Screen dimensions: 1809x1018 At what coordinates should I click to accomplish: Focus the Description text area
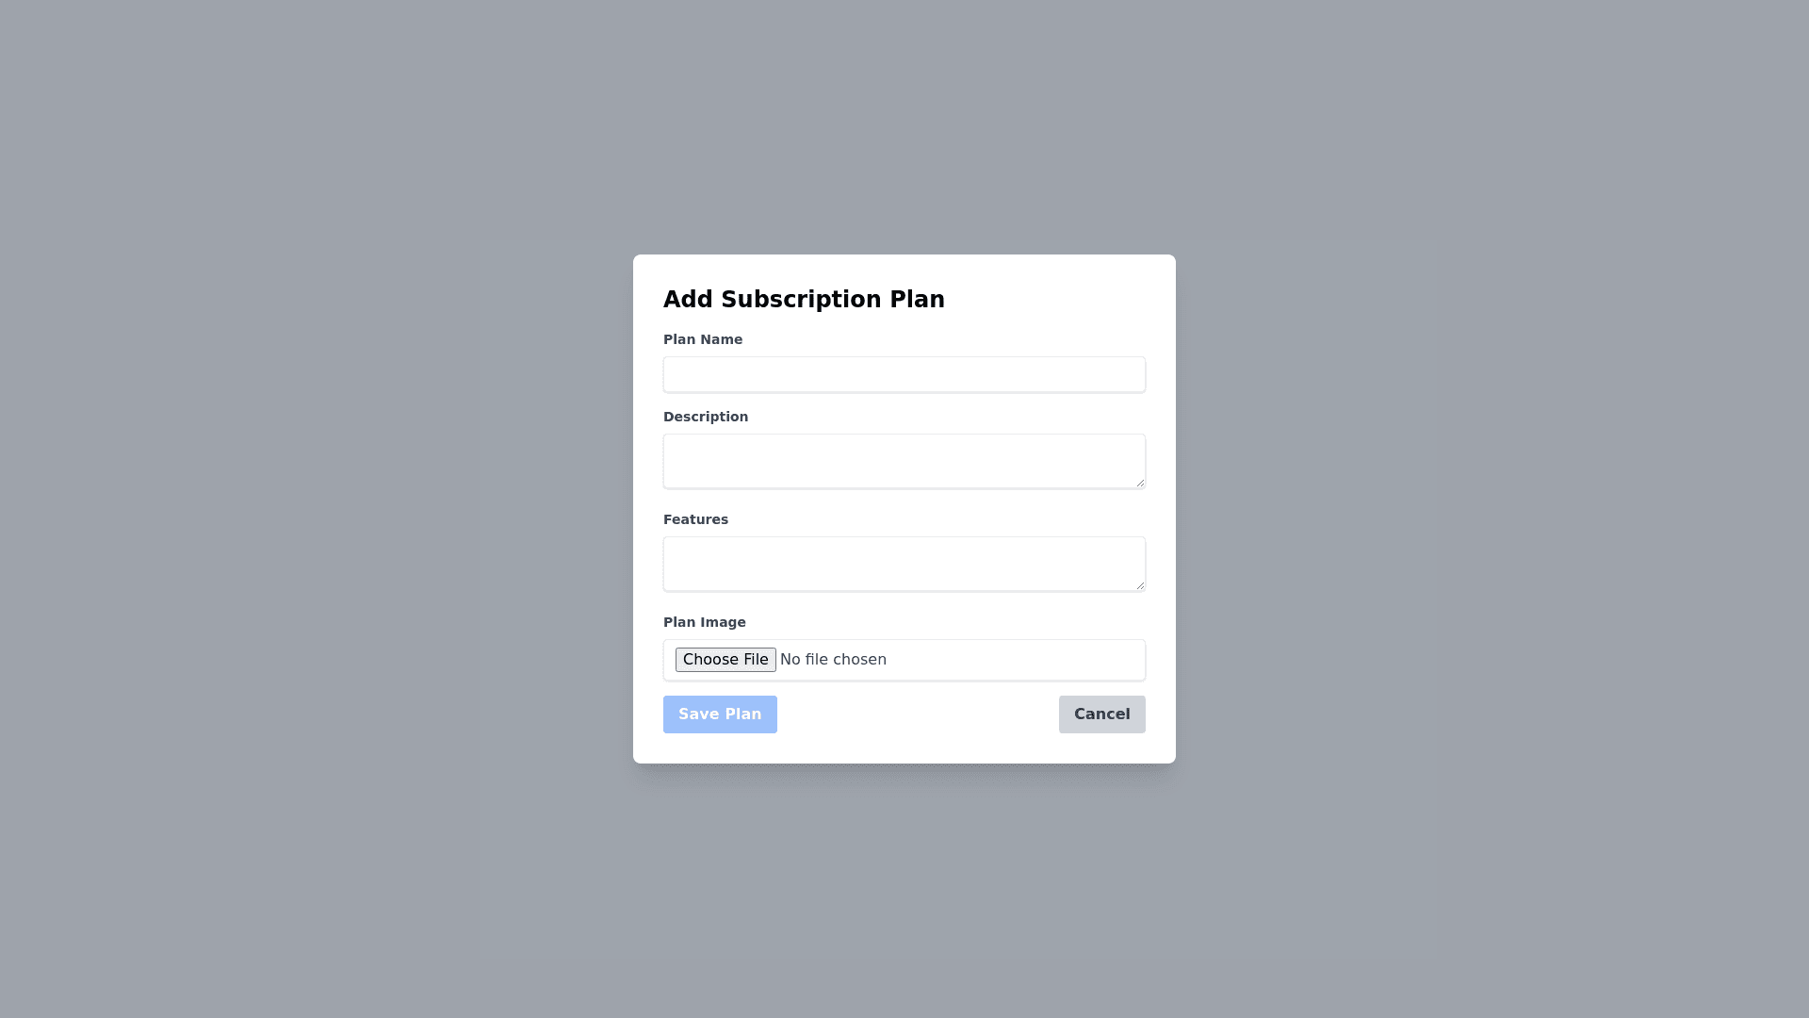[904, 461]
